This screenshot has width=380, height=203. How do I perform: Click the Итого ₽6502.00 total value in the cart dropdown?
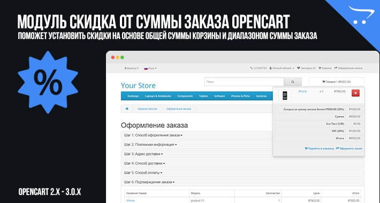point(354,138)
